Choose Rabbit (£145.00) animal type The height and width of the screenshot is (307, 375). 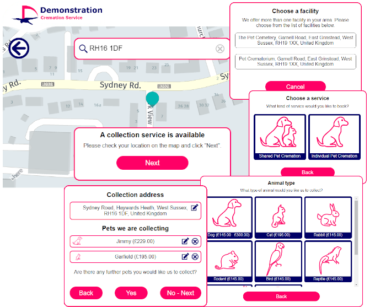point(328,218)
